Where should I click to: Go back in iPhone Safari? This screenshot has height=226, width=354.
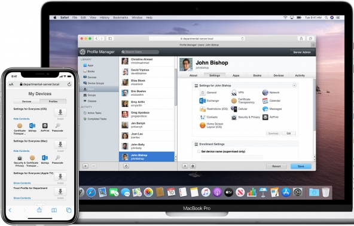(x=10, y=210)
